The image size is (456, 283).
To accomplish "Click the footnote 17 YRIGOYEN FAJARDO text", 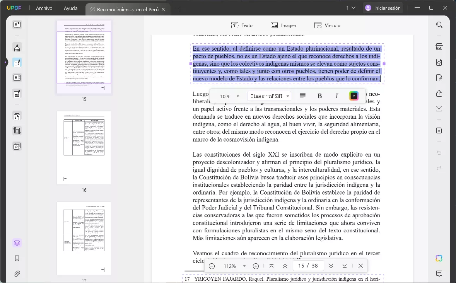I will (x=283, y=279).
